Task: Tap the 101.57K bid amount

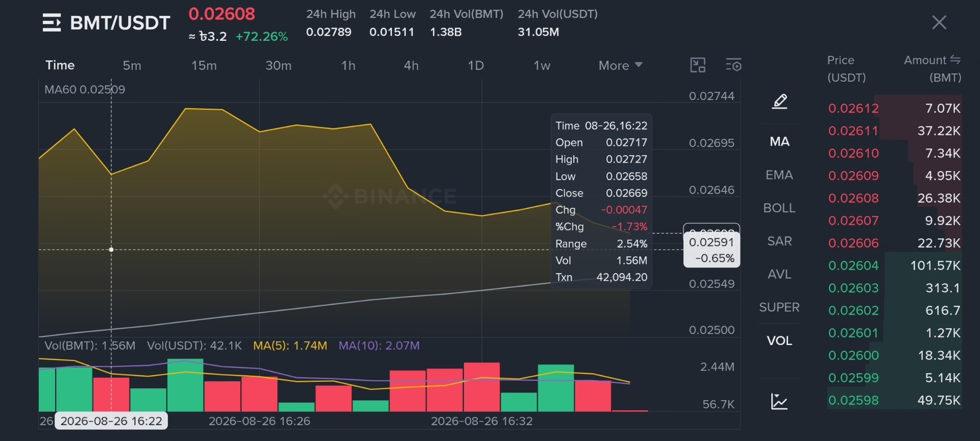Action: click(935, 265)
